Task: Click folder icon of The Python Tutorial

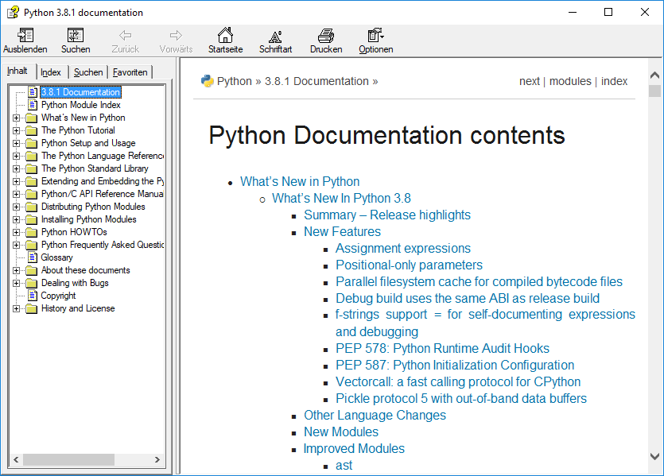Action: click(31, 130)
